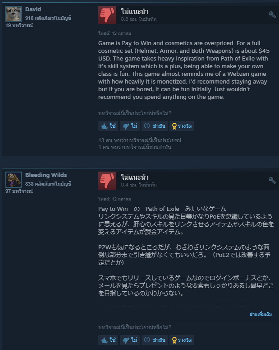The height and width of the screenshot is (350, 279).
Task: Open Bleeding Wilds' profile avatar
Action: coord(14,179)
